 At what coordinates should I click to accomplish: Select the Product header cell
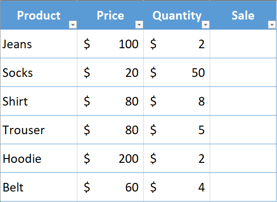(x=39, y=15)
